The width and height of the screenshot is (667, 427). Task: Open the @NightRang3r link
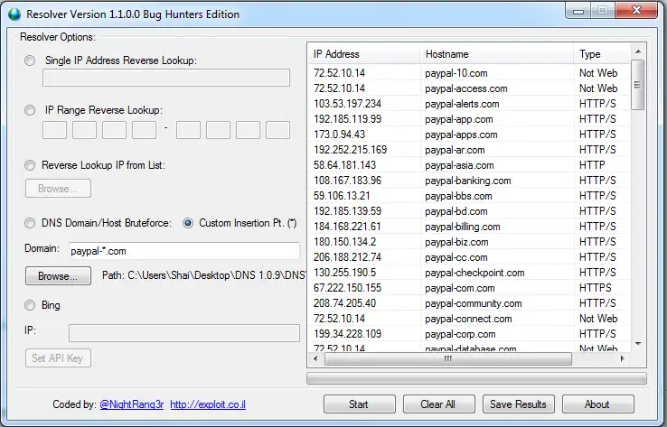[x=131, y=404]
